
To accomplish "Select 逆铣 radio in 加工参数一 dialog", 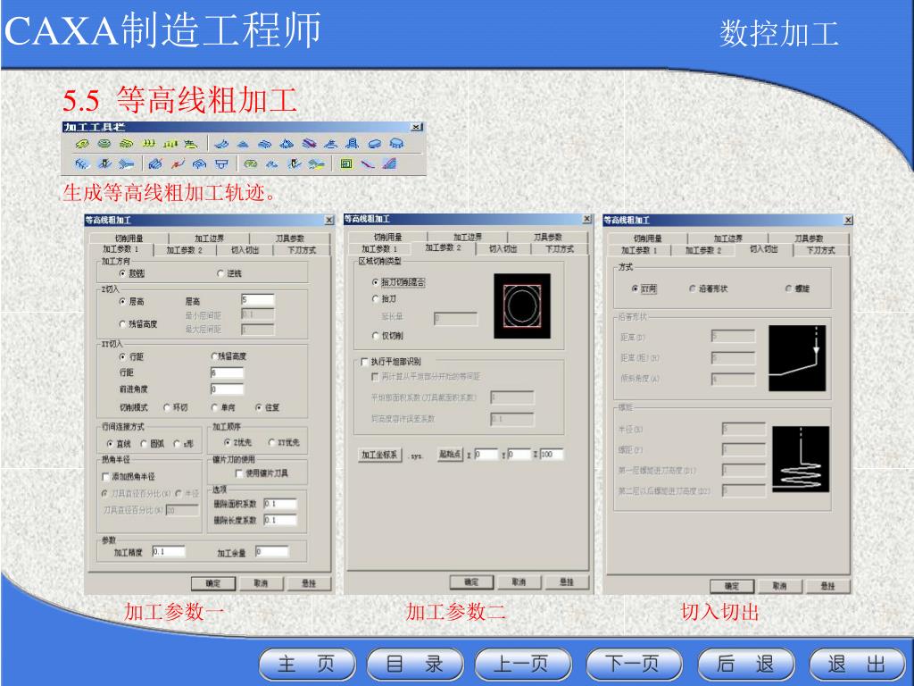I will [x=220, y=273].
